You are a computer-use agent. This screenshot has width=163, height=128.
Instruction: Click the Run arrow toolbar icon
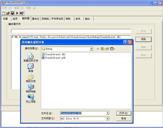click(x=17, y=13)
